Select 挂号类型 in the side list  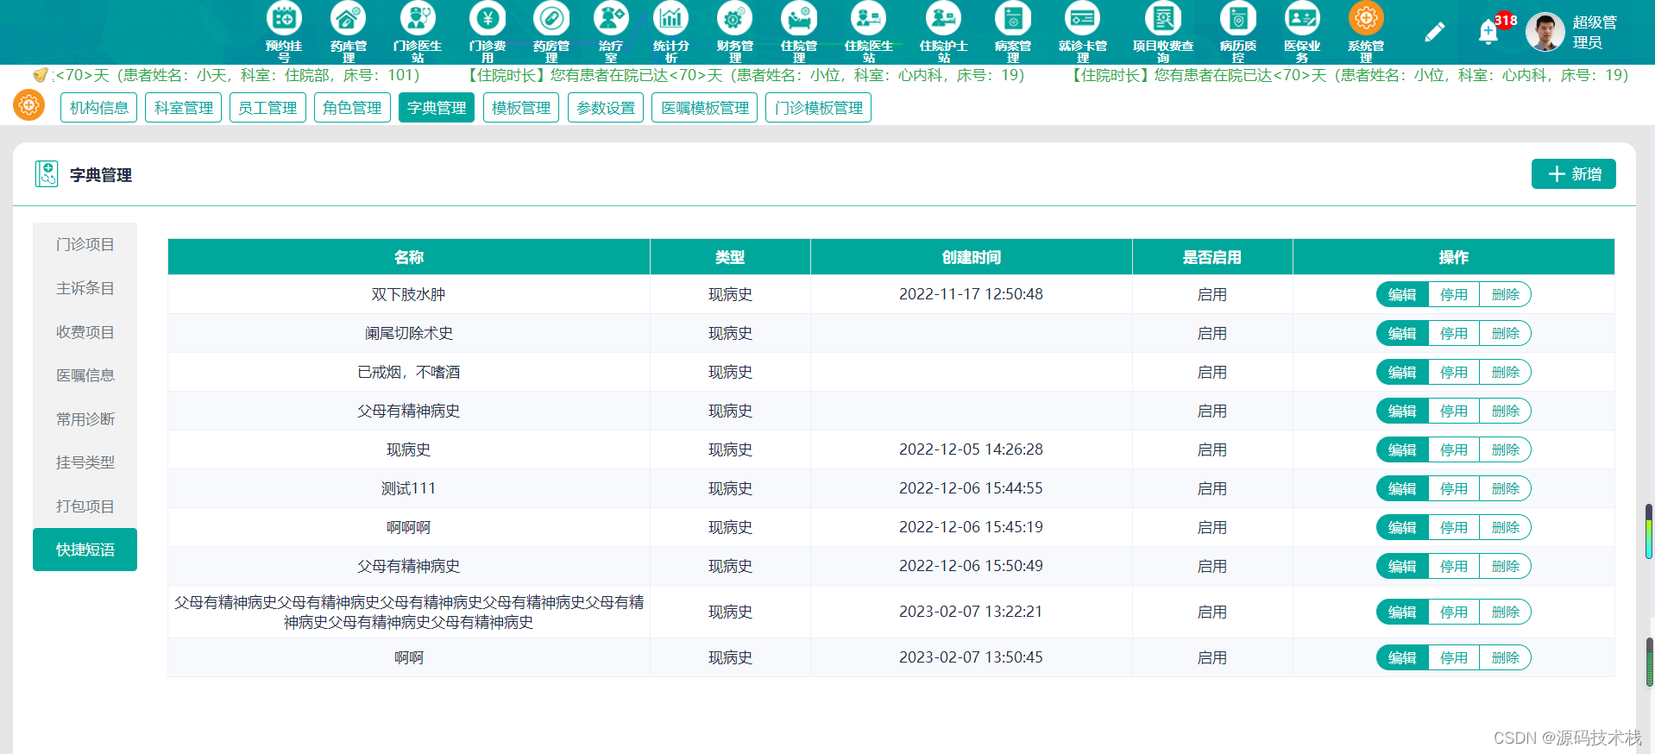85,462
